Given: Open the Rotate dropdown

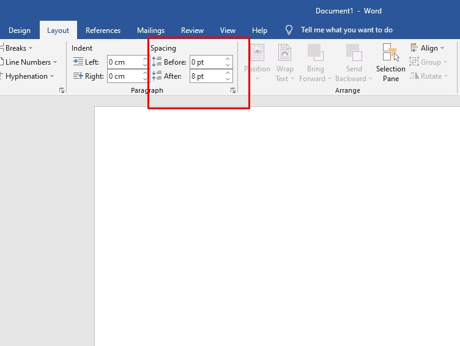Looking at the screenshot, I should pos(429,76).
